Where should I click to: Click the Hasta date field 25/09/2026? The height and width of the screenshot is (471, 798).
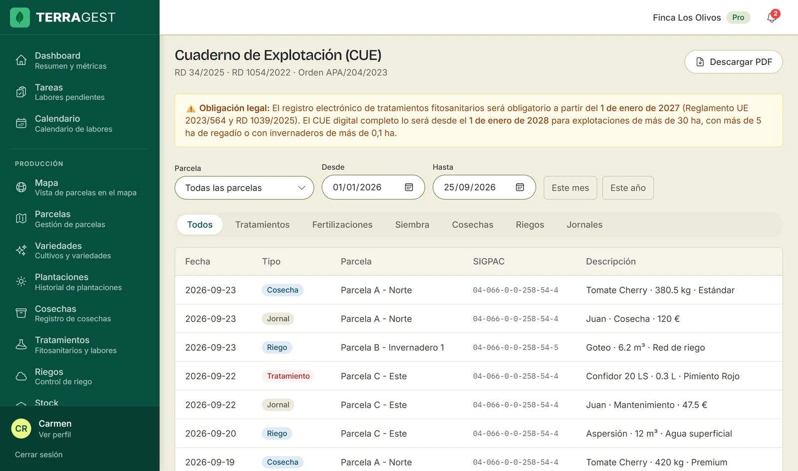pos(484,187)
